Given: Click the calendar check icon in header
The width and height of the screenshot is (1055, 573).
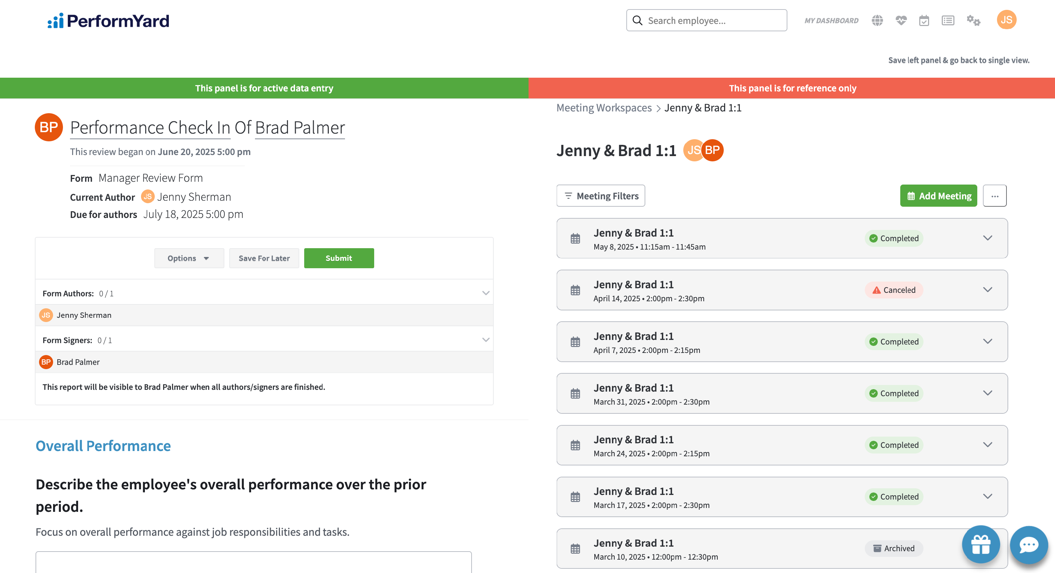Looking at the screenshot, I should [x=924, y=20].
